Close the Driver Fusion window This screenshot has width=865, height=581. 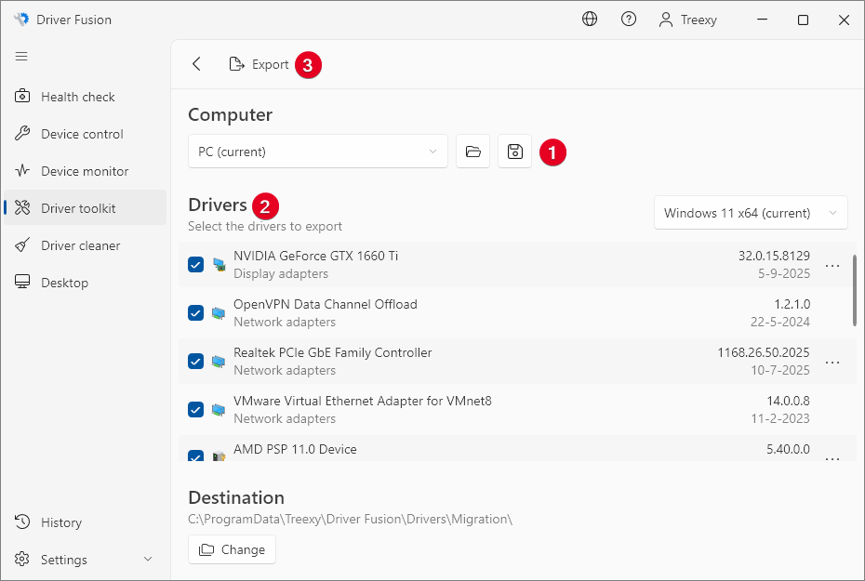[x=844, y=20]
